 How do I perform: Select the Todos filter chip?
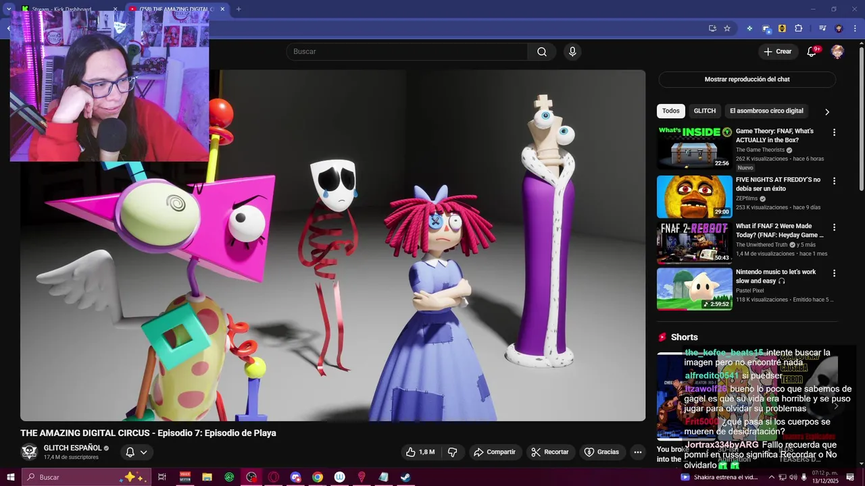pos(670,111)
